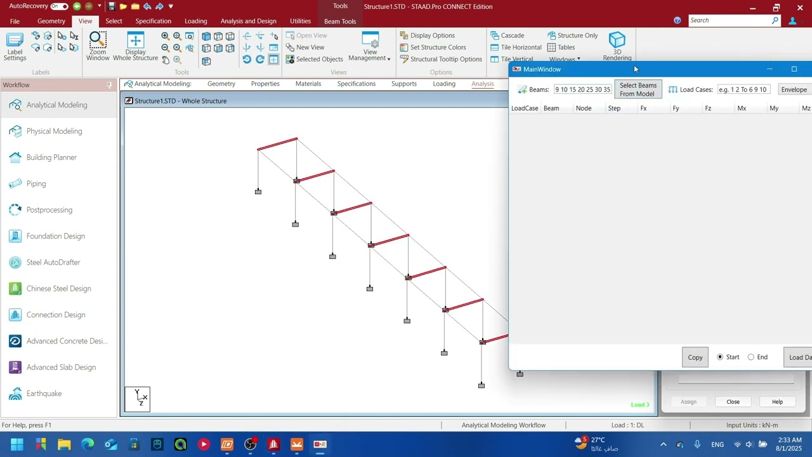Image resolution: width=812 pixels, height=457 pixels.
Task: Click New View in Views group
Action: click(305, 48)
